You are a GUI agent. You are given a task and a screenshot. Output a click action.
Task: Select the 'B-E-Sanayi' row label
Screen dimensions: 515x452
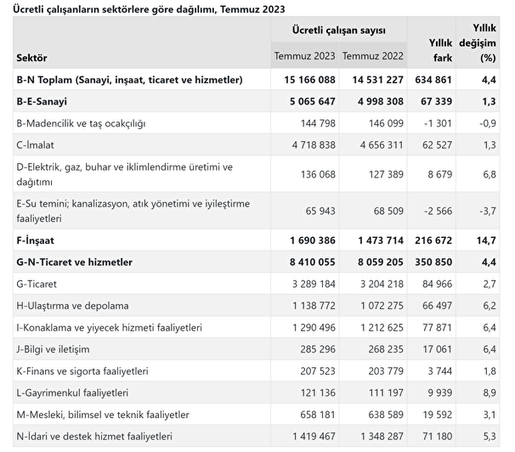coord(42,101)
